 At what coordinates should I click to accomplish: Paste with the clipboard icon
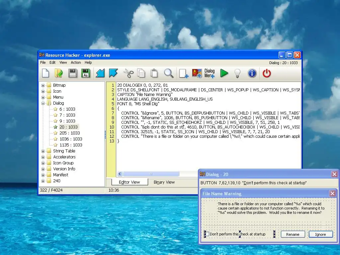154,73
